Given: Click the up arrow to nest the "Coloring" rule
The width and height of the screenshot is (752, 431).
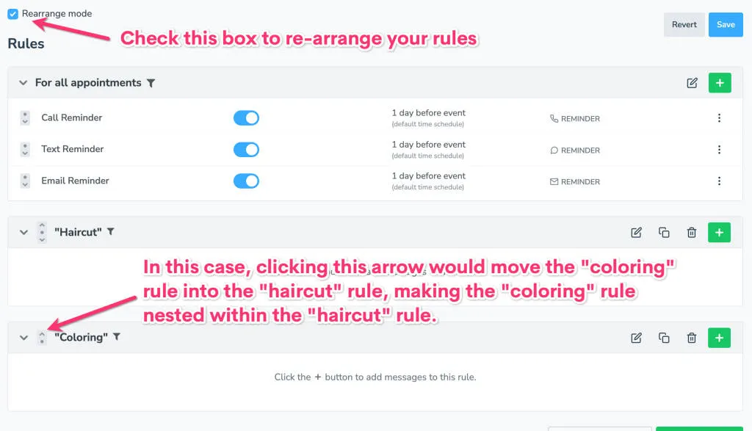Looking at the screenshot, I should (42, 334).
